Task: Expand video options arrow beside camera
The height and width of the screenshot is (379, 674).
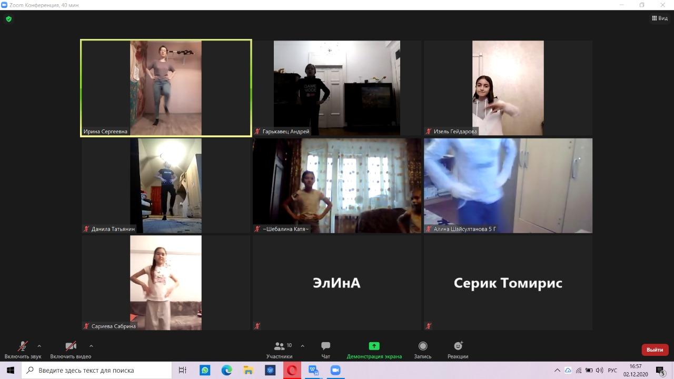Action: [91, 346]
